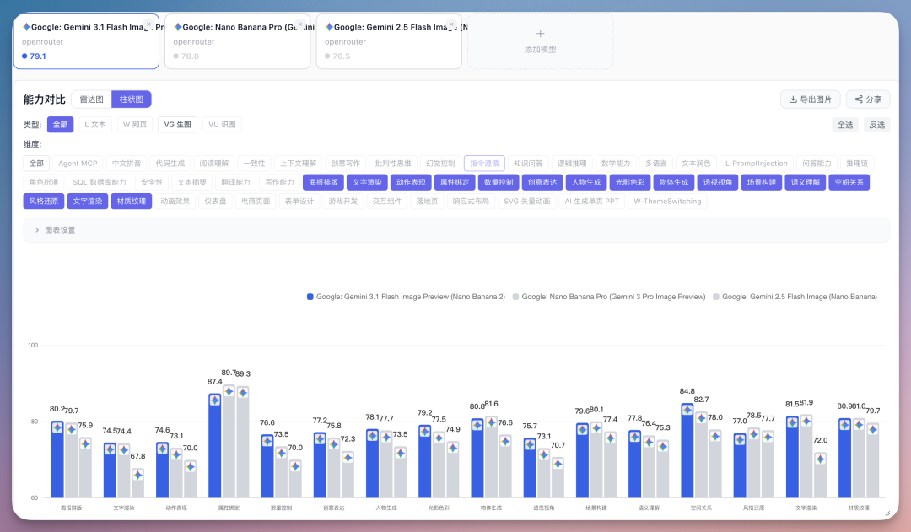
Task: Click the 反选 button
Action: click(x=876, y=125)
